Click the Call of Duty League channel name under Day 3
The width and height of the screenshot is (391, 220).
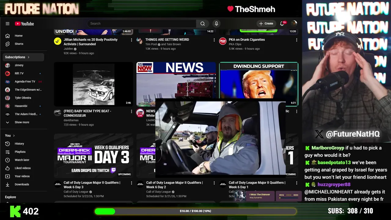tap(76, 192)
